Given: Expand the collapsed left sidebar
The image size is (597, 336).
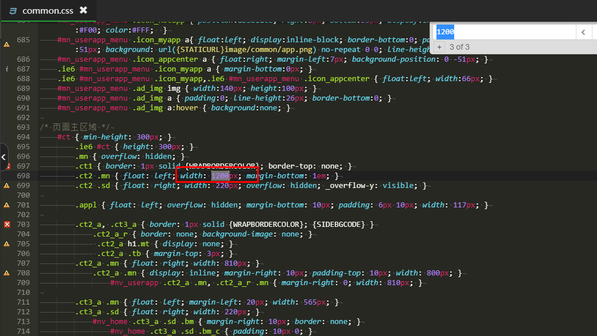Looking at the screenshot, I should coord(3,157).
